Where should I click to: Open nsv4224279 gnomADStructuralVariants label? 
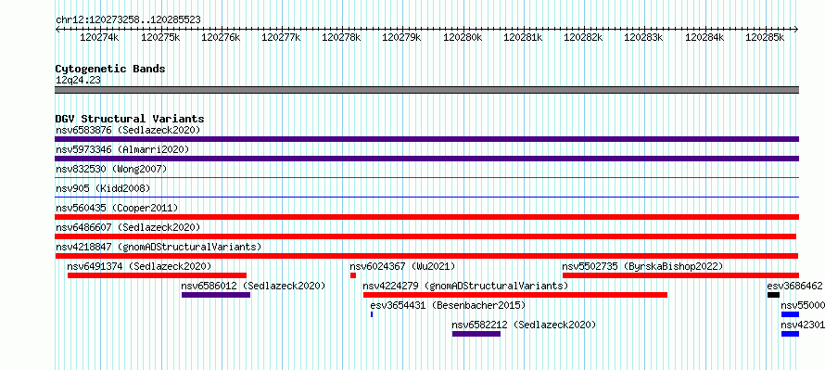[x=465, y=286]
